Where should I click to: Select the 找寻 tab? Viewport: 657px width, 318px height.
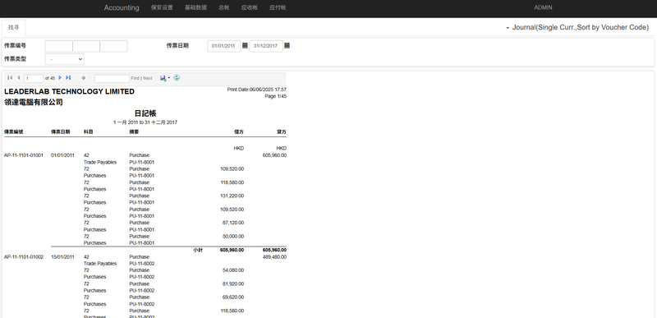point(13,28)
